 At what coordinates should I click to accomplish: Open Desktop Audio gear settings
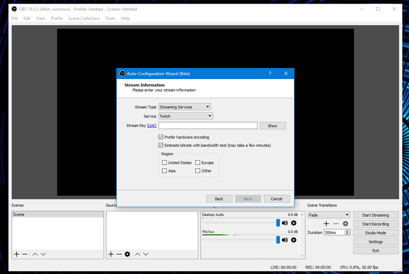tap(293, 223)
